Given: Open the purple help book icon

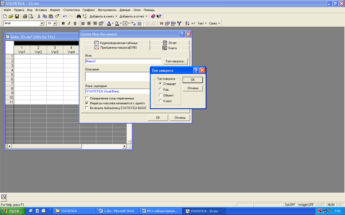Looking at the screenshot, I should (153, 16).
